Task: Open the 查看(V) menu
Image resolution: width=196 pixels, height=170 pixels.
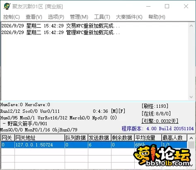Action: point(34,17)
